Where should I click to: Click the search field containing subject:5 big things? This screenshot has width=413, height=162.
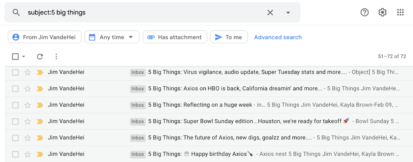[x=152, y=12]
